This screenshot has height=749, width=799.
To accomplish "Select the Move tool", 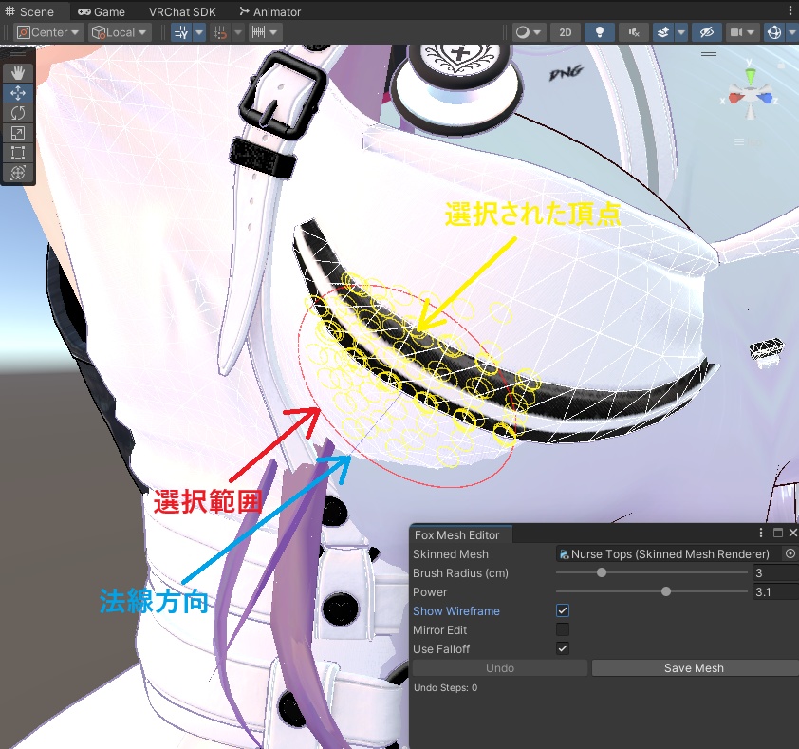I will tap(17, 92).
